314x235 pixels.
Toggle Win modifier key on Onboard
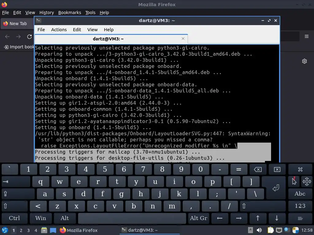(41, 218)
